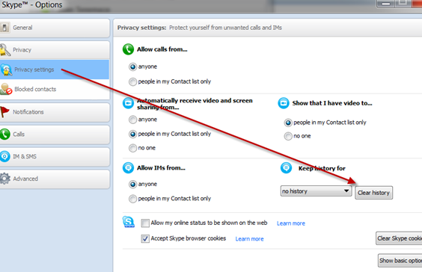Receive video from no one

(132, 148)
